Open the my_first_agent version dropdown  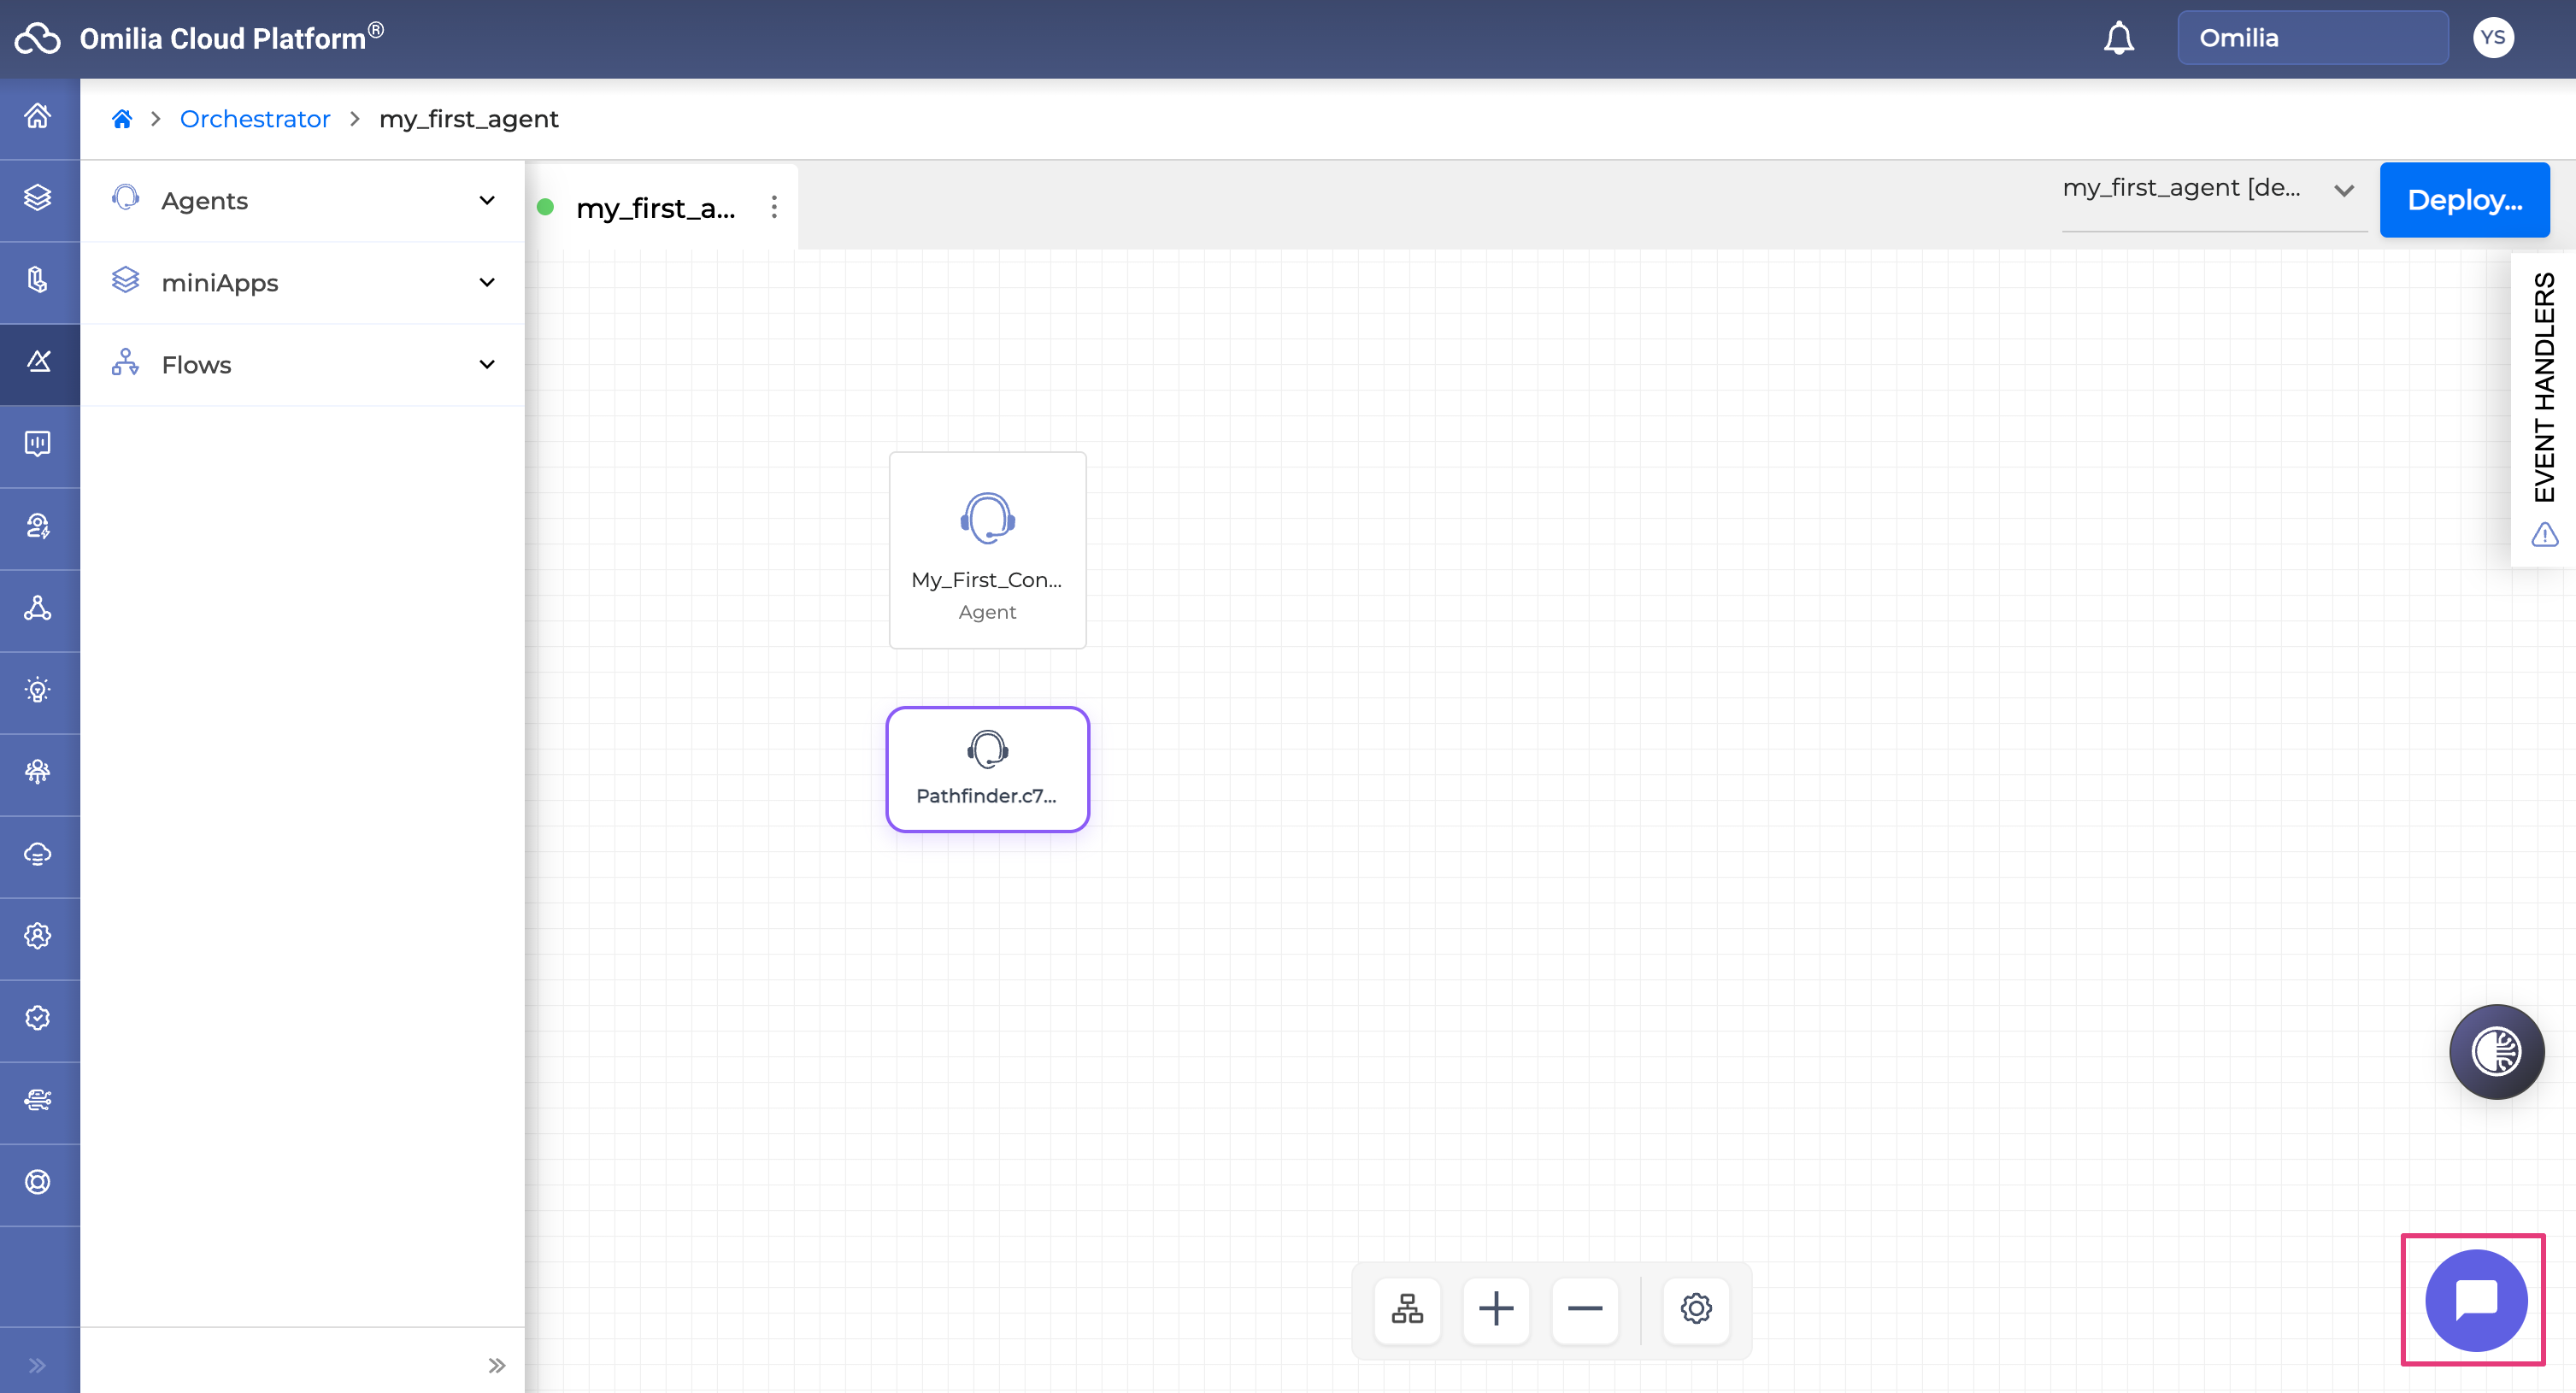pyautogui.click(x=2345, y=190)
